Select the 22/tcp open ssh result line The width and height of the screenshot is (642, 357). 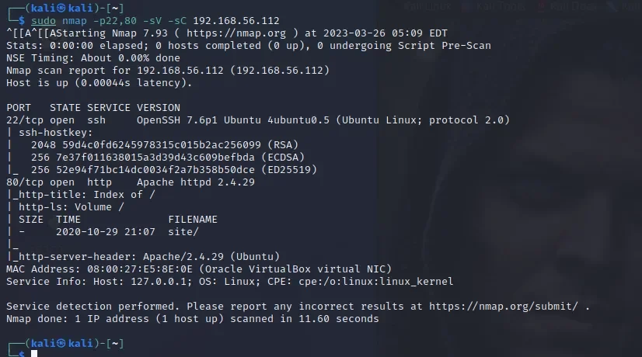256,120
